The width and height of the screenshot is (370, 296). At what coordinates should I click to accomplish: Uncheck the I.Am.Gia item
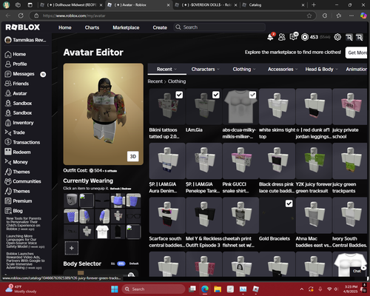[x=216, y=95]
